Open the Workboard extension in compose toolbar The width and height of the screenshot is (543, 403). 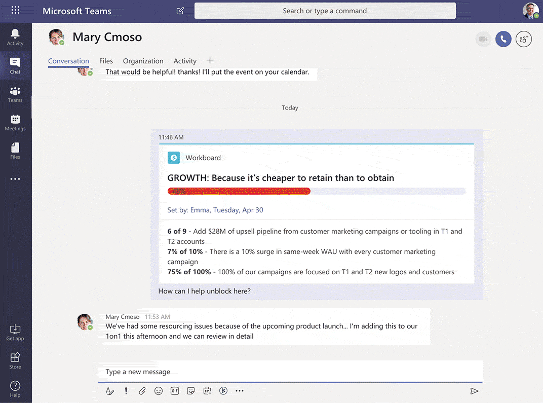click(223, 391)
